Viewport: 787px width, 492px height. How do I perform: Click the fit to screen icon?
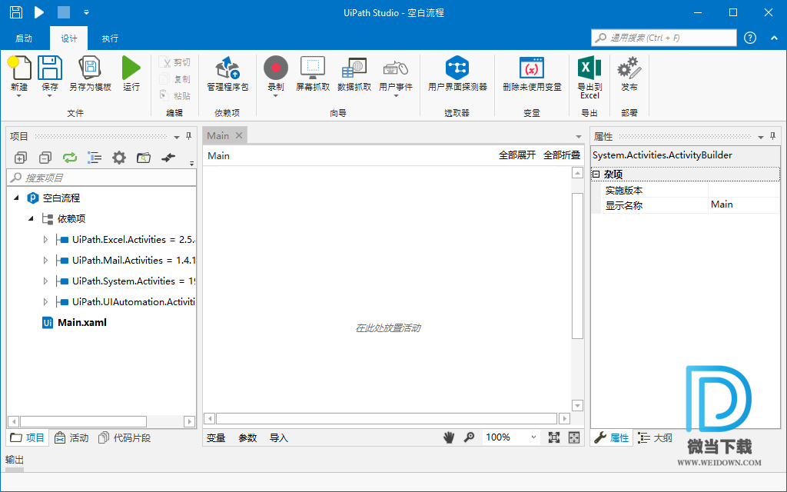553,437
